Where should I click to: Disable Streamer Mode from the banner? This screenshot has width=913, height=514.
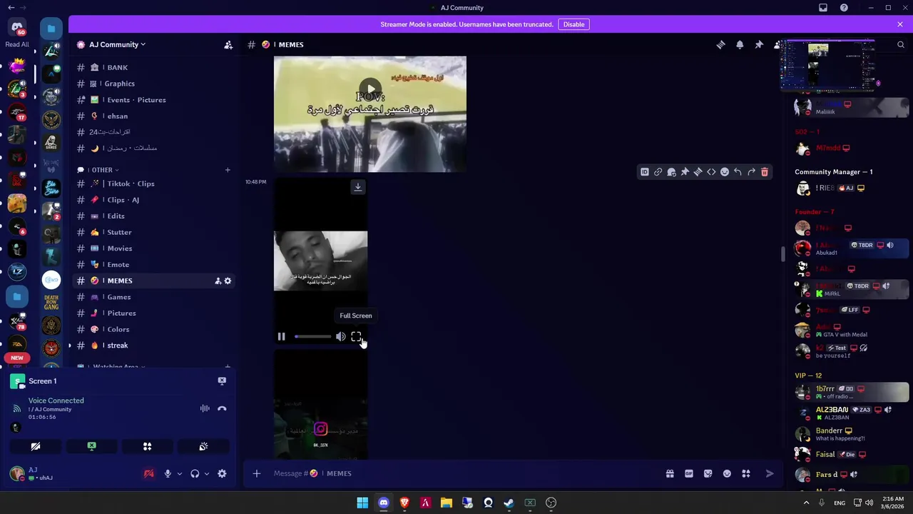coord(573,24)
